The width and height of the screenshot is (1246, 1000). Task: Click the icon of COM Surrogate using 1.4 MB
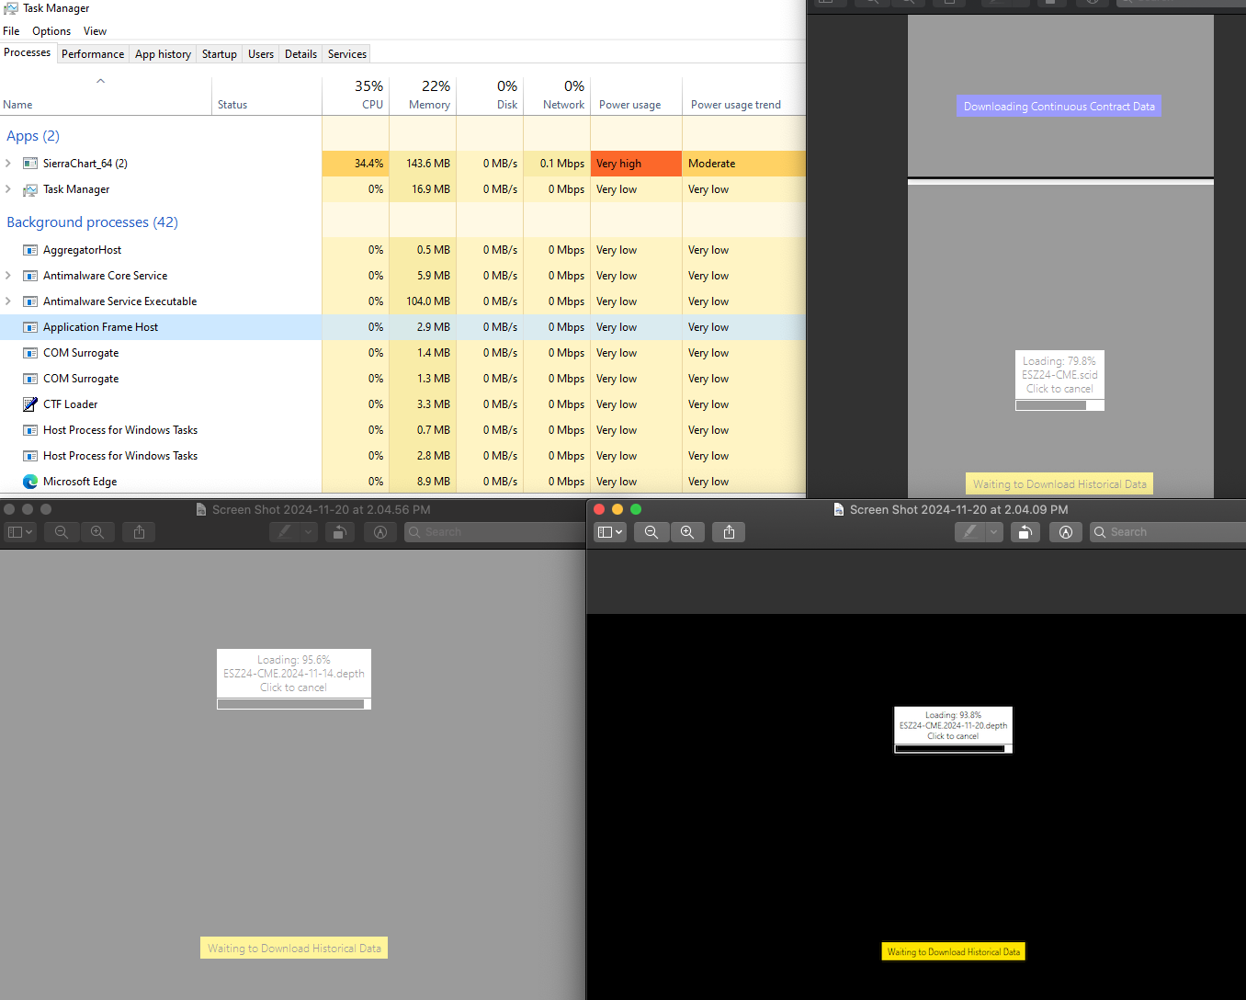(30, 353)
